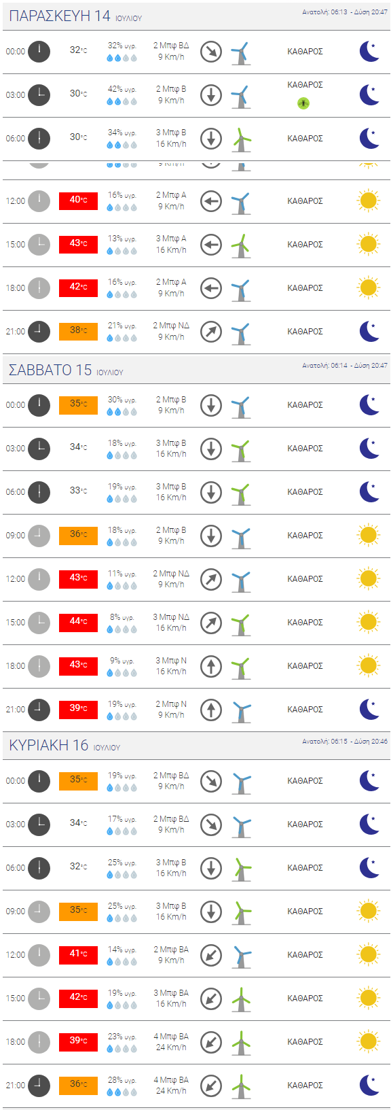391x1110 pixels.
Task: Click the humidity droplets for Sunday 06:00
Action: point(122,875)
